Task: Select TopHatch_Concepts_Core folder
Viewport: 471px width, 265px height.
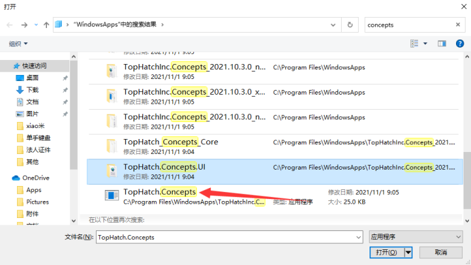Action: tap(275, 146)
